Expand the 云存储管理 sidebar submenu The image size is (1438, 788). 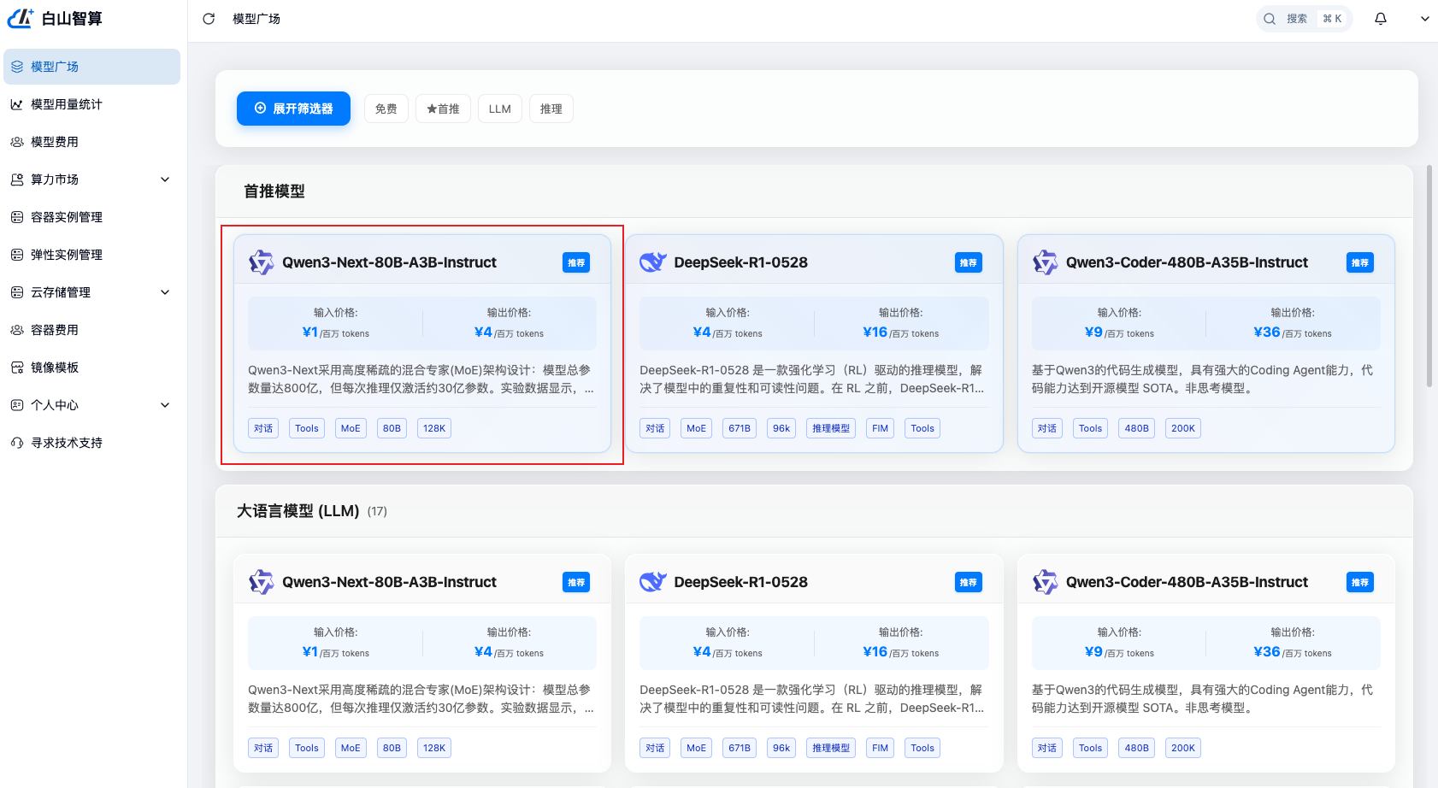click(x=165, y=292)
